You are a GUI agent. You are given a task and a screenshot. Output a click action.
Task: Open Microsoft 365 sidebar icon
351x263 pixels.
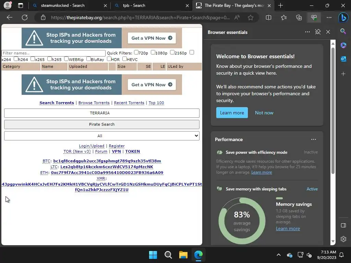click(x=343, y=45)
